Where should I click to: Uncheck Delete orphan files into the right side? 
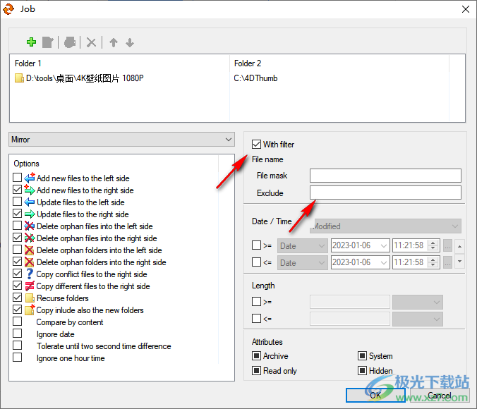(x=18, y=238)
